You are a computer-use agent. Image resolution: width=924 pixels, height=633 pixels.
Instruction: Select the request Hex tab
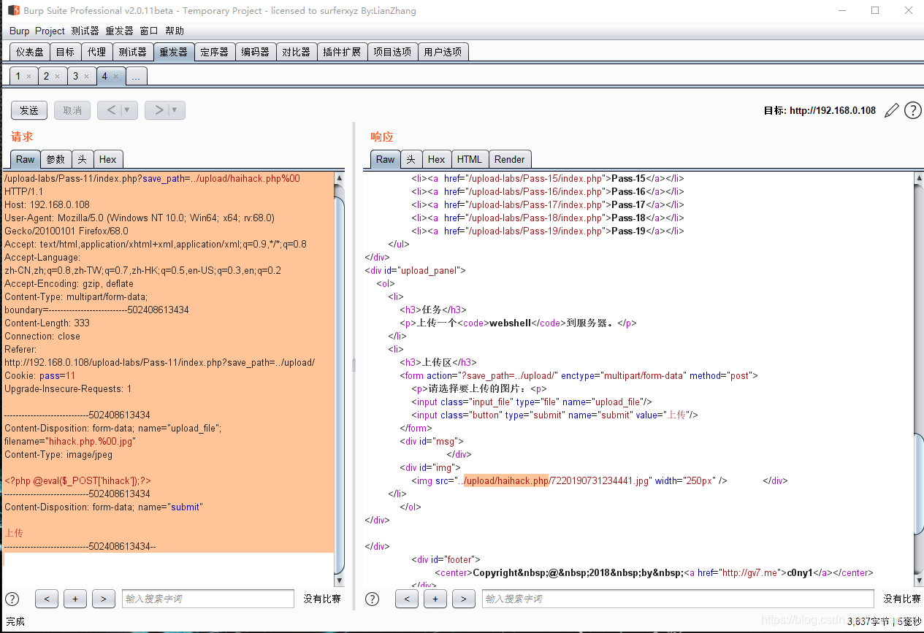coord(108,159)
